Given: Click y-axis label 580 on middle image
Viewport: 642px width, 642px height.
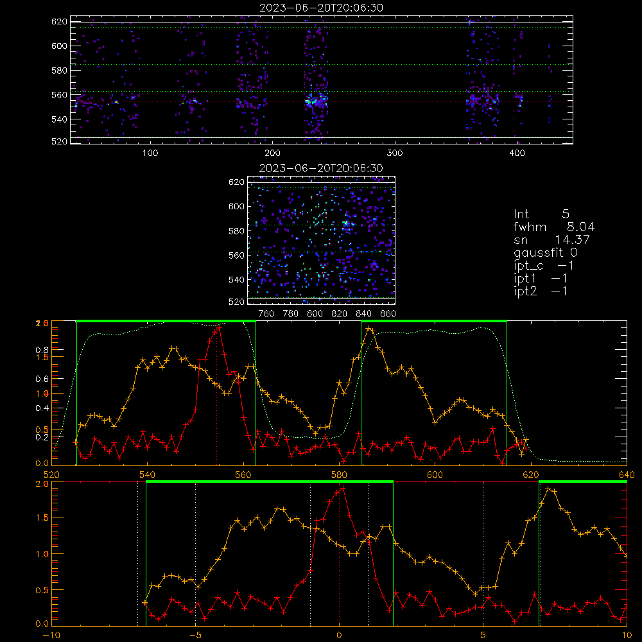Looking at the screenshot, I should point(237,231).
